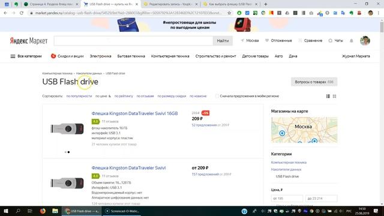Click Yandex Market logo
The image size is (384, 216).
click(29, 41)
